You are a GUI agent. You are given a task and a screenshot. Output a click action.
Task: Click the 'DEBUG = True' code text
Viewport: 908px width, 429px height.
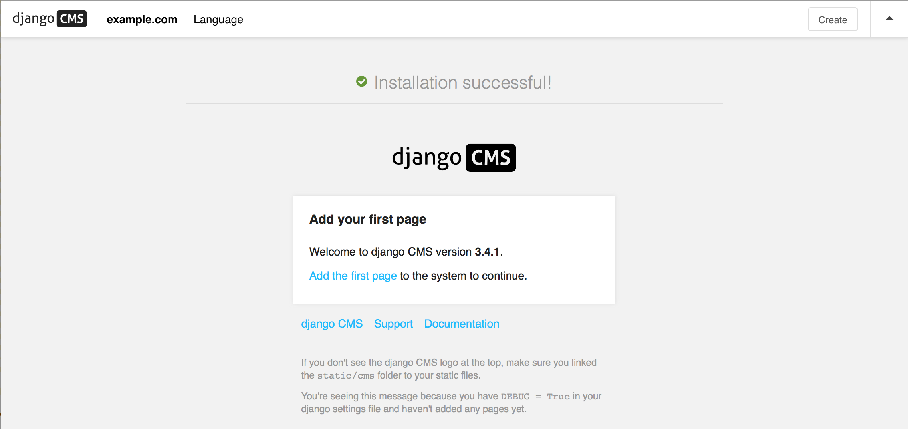(535, 396)
